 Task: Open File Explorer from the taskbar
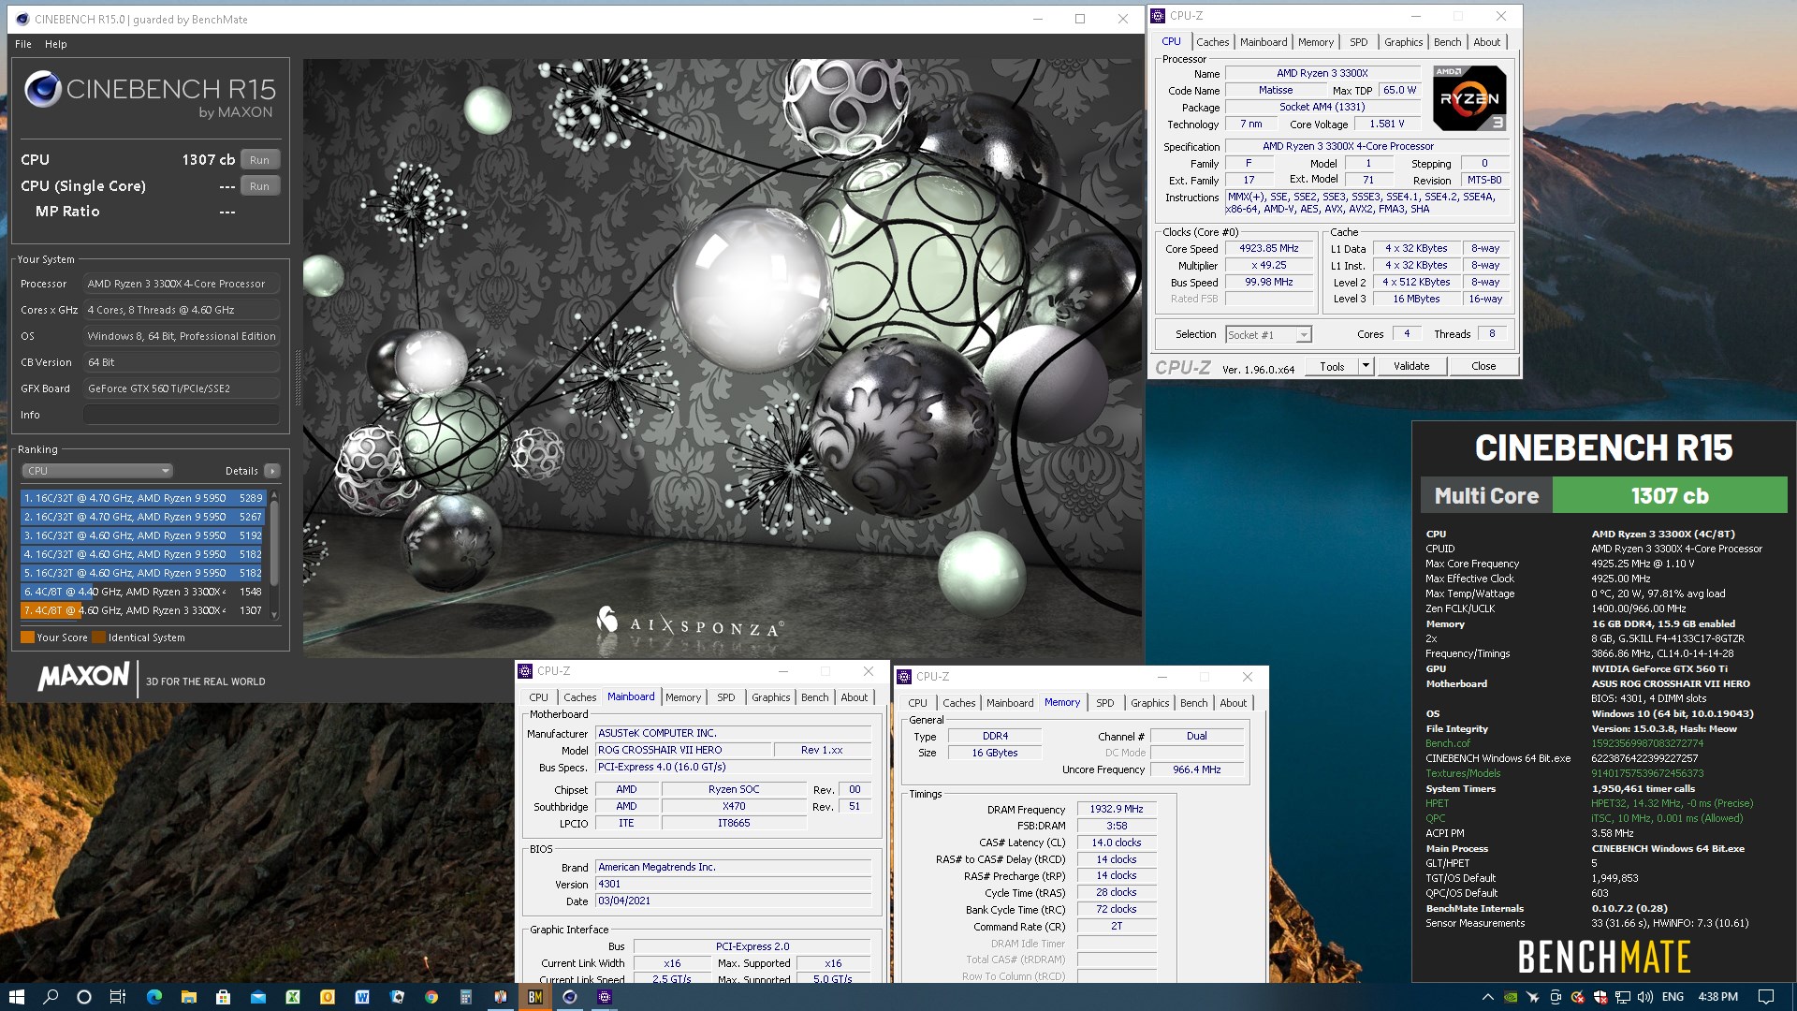tap(189, 997)
